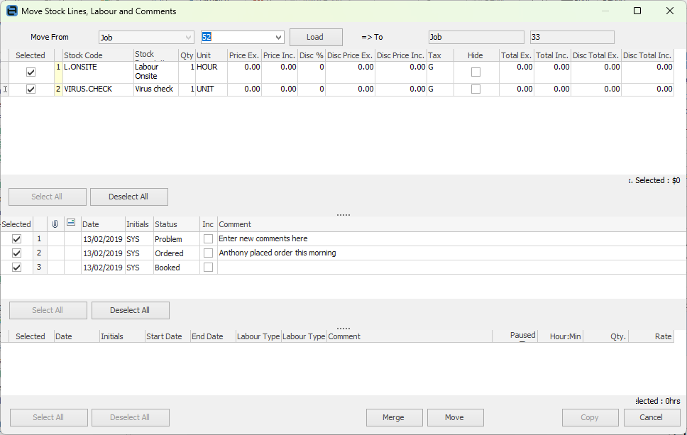
Task: Click the Load button
Action: [x=315, y=37]
